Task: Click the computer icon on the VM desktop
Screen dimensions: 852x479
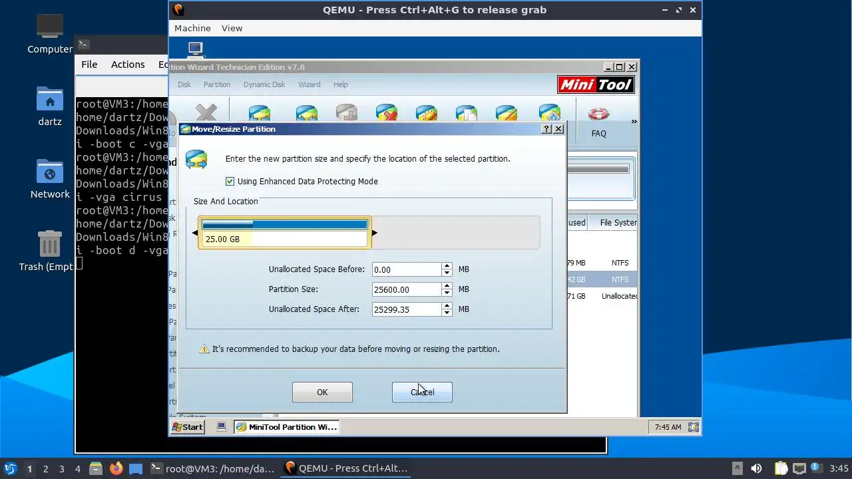Action: 195,49
